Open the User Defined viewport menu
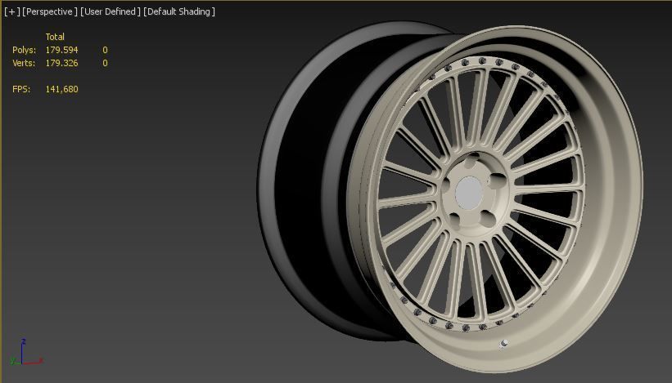 coord(110,11)
